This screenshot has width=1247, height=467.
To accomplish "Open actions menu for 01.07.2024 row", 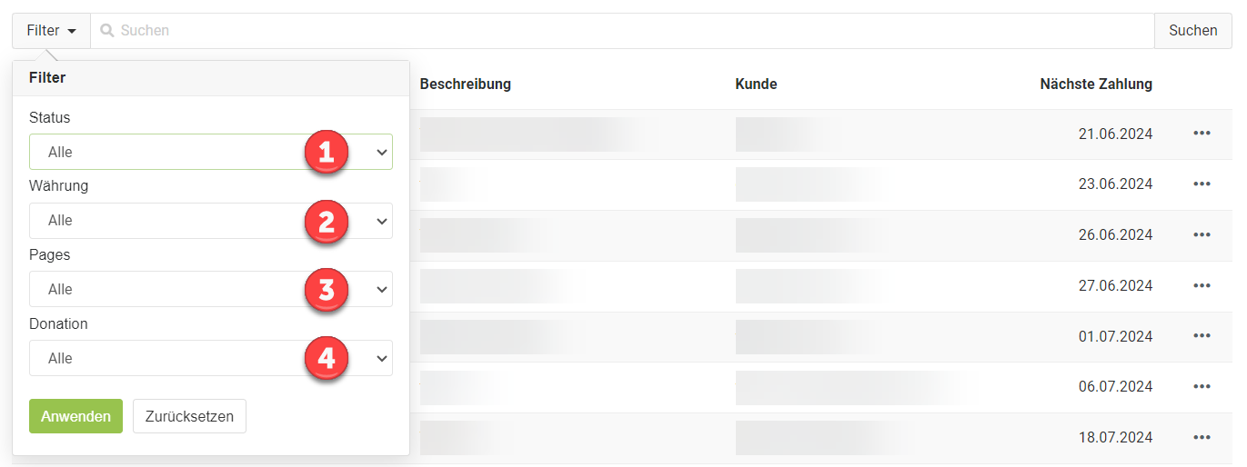I will tap(1202, 336).
